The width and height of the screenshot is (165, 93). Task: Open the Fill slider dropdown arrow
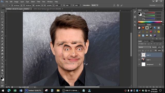163,51
